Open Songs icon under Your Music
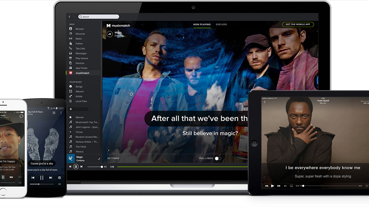Viewport: 369px width, 207px height. point(71,86)
